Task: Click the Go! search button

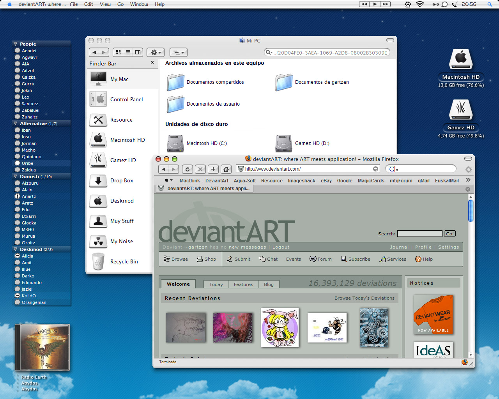Action: click(450, 234)
